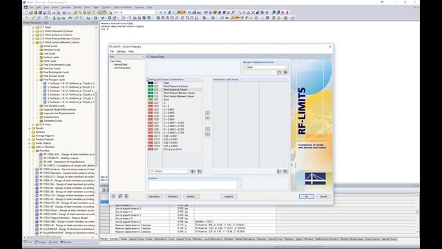Open the Settings menu in the RF-LIMITS dialog
Screen dimensions: 442x249
coord(121,51)
